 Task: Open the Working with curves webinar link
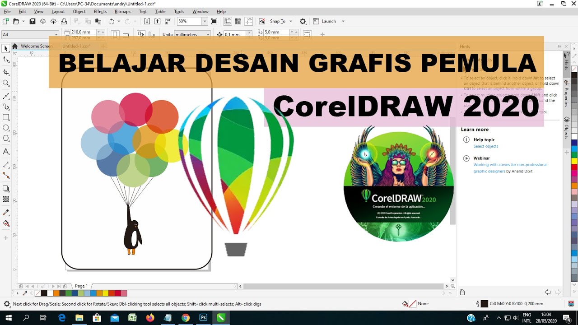[510, 168]
